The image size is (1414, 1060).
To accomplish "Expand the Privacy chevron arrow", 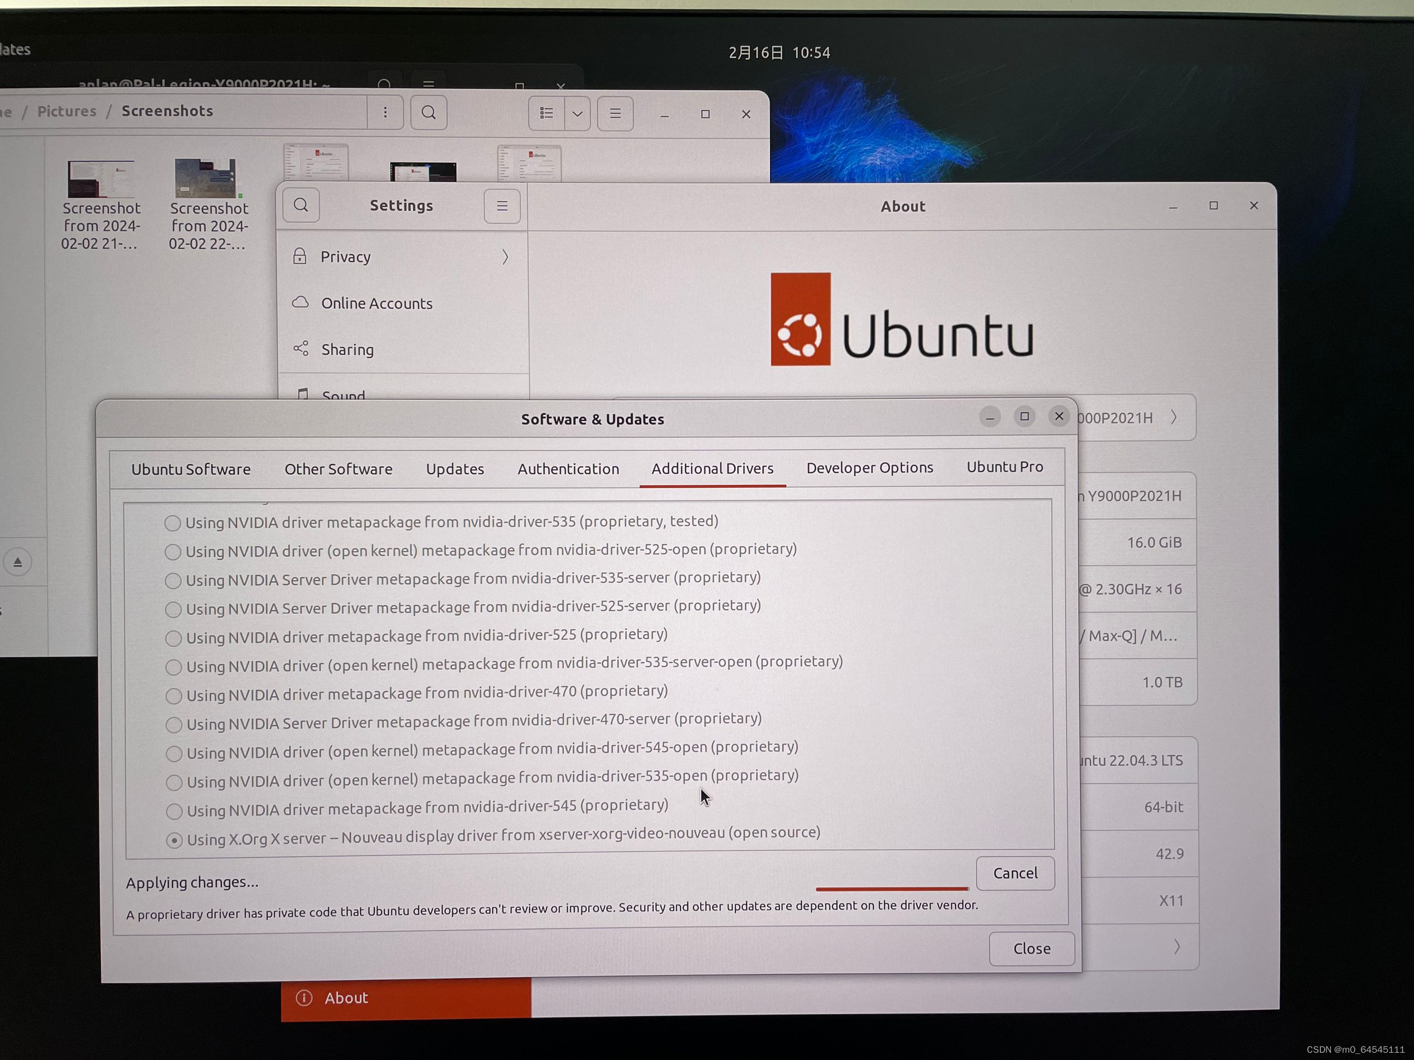I will 505,257.
